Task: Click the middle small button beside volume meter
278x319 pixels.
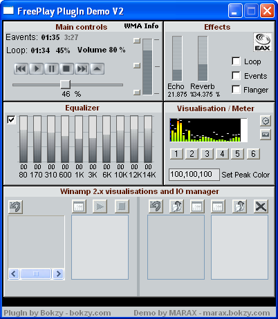Action: [137, 66]
